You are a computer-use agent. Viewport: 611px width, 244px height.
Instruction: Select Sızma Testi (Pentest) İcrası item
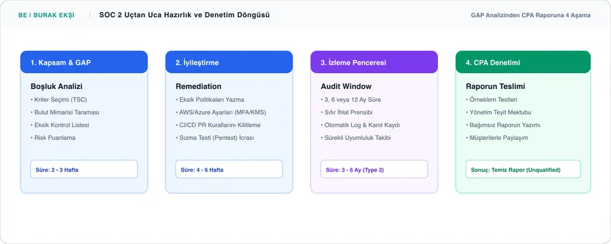(214, 138)
